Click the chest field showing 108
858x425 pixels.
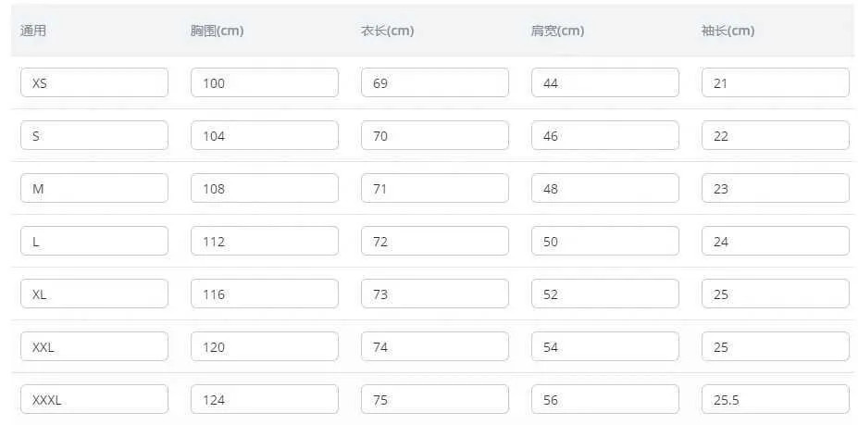tap(265, 188)
